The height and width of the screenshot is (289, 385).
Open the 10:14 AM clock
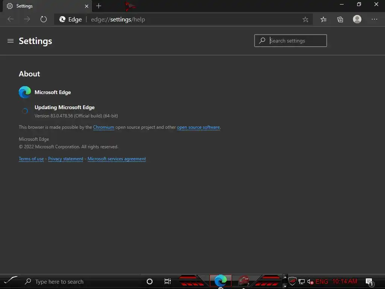click(x=345, y=281)
